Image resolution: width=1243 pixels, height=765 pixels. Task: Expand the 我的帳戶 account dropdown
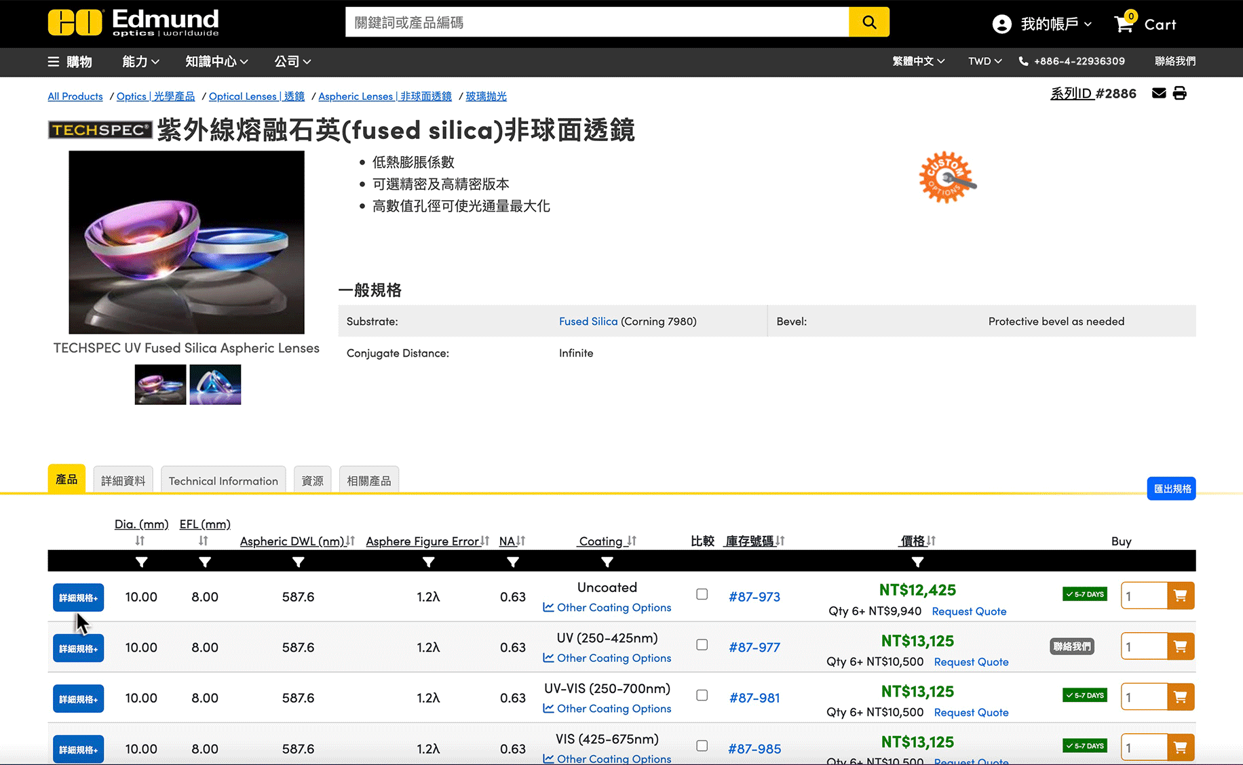1042,24
